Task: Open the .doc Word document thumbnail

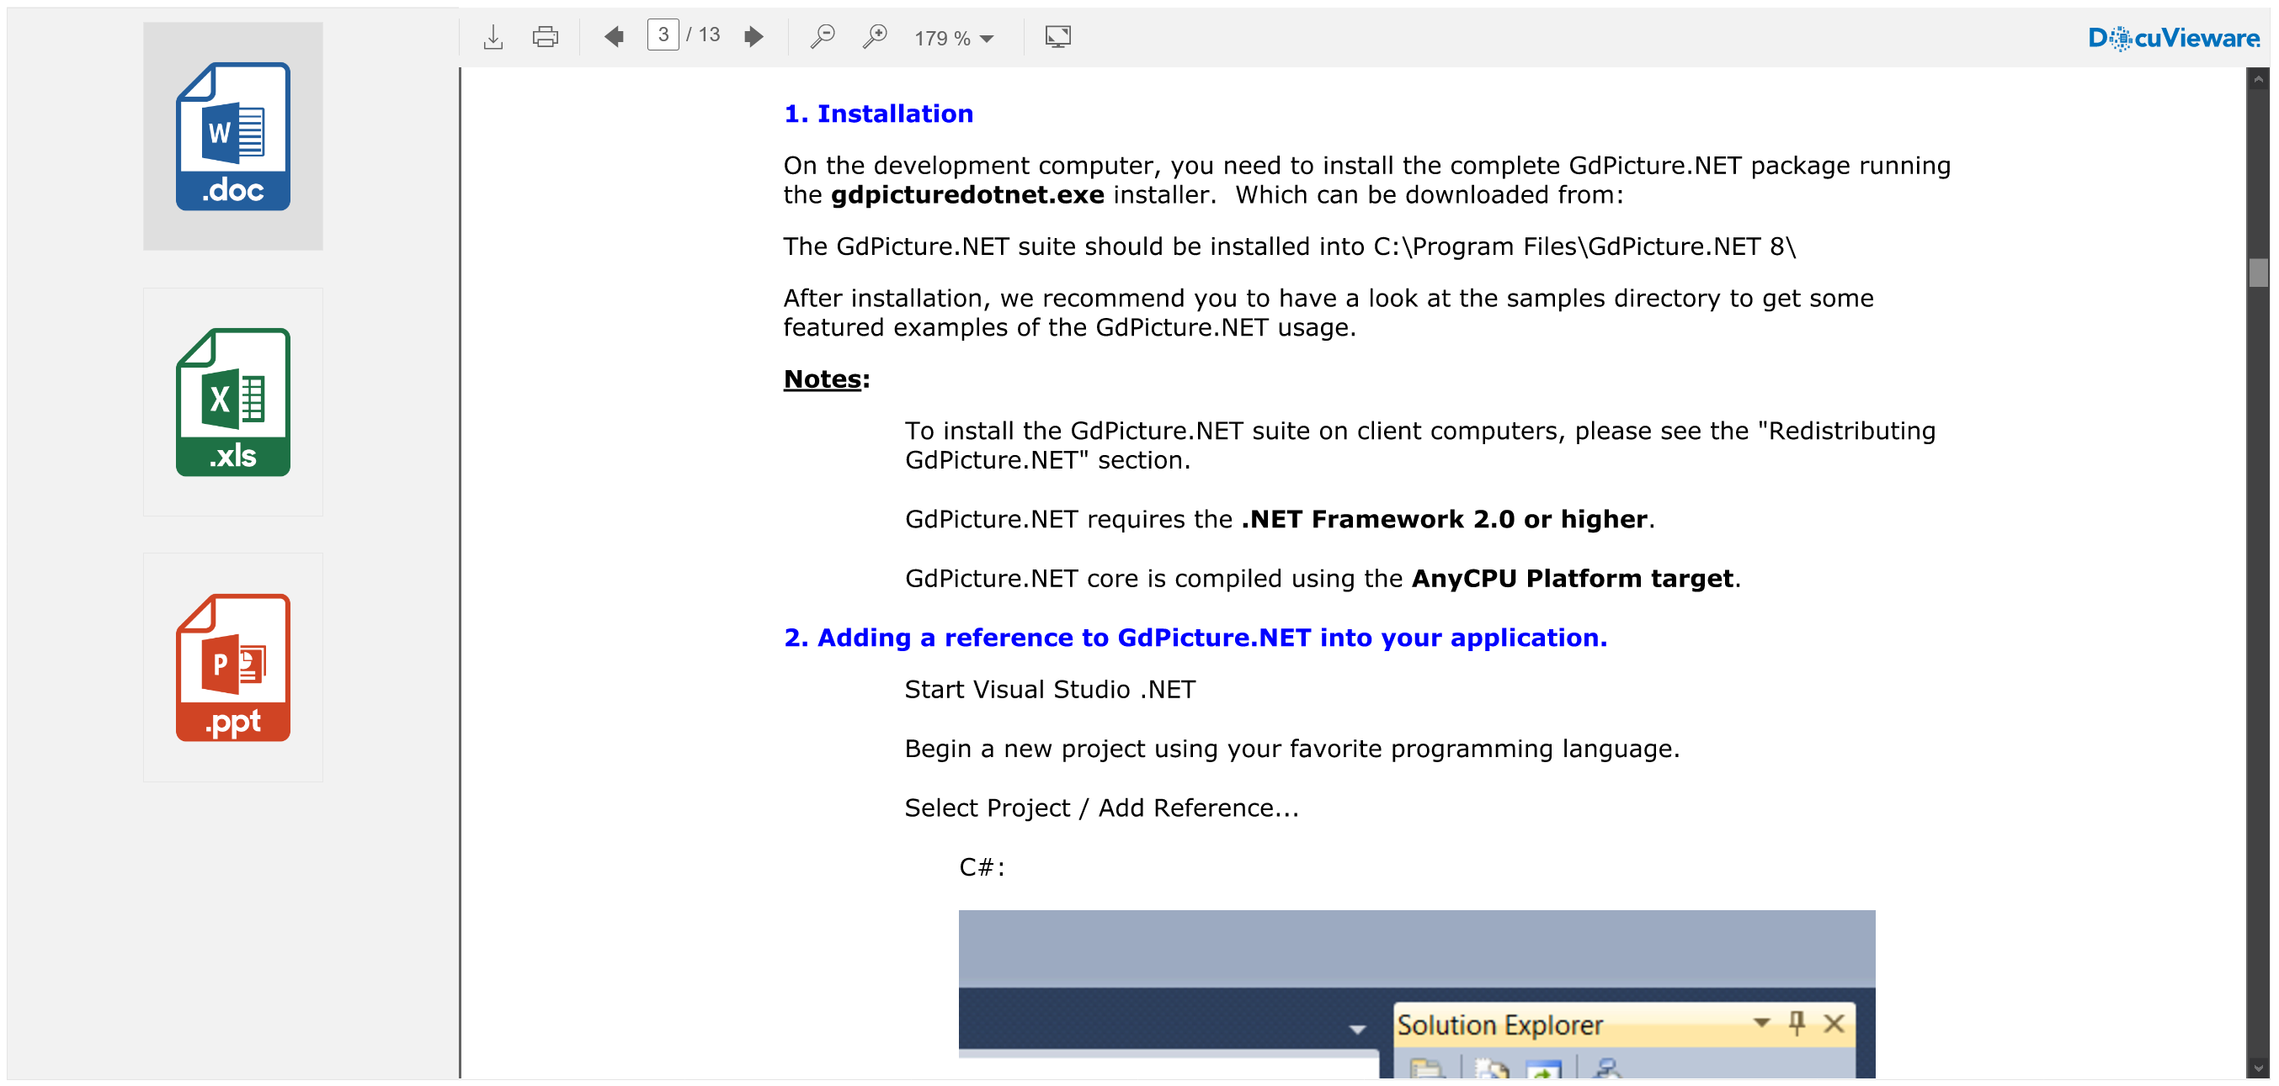Action: pyautogui.click(x=232, y=136)
